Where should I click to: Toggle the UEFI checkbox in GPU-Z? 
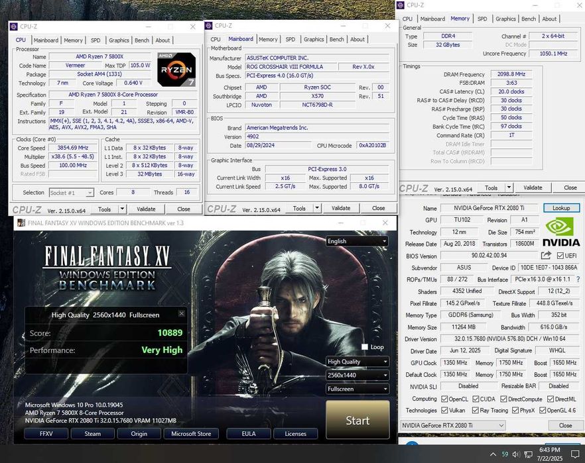coord(560,256)
